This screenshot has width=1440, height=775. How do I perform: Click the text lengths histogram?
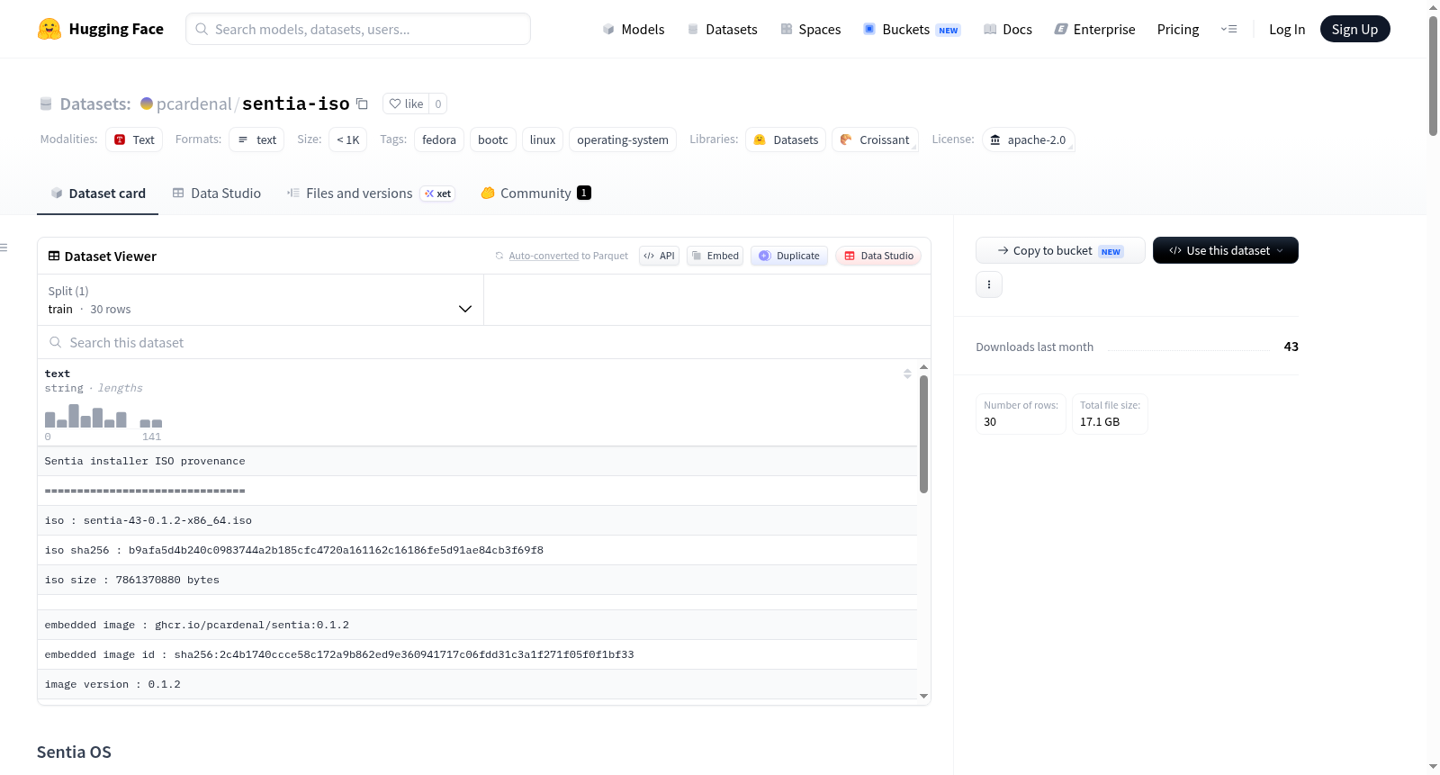(x=103, y=416)
